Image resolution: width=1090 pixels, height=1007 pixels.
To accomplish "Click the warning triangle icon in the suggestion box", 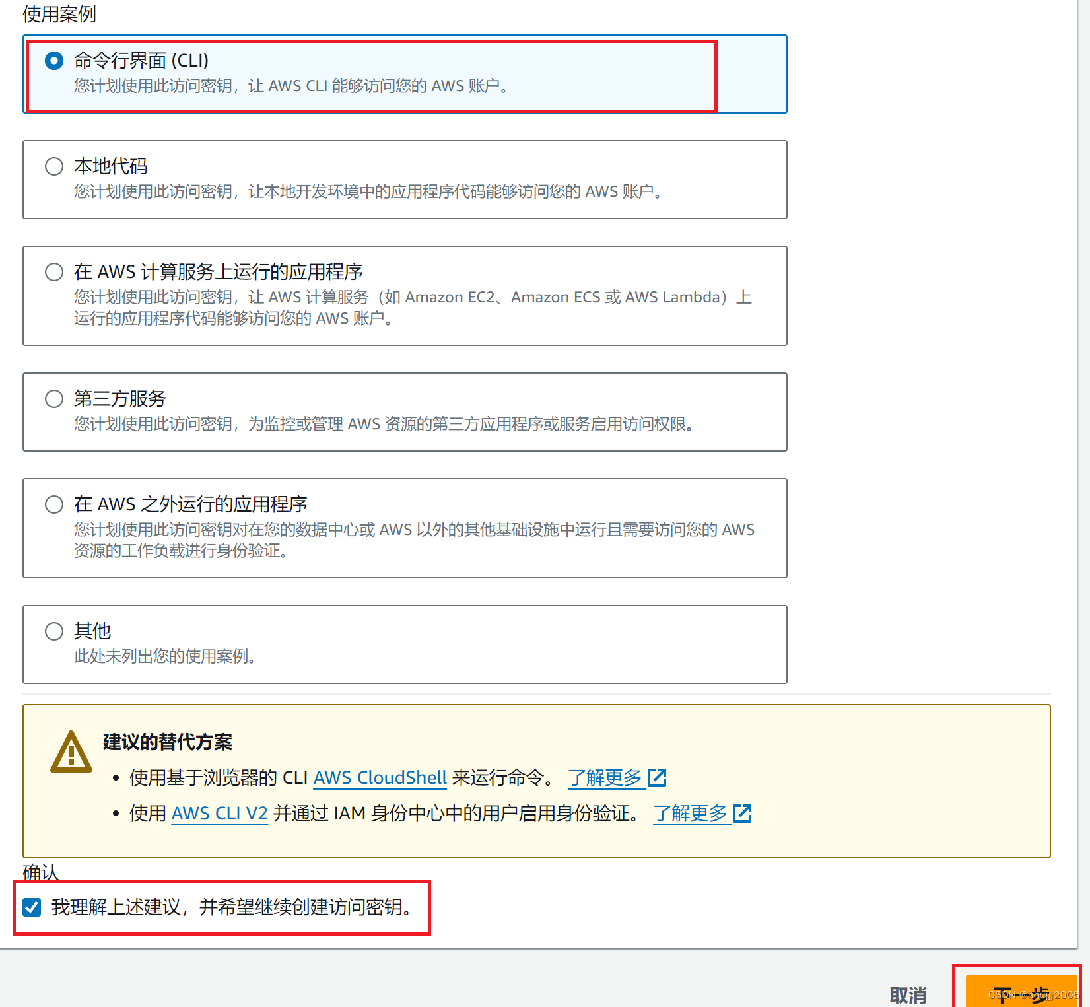I will 71,751.
